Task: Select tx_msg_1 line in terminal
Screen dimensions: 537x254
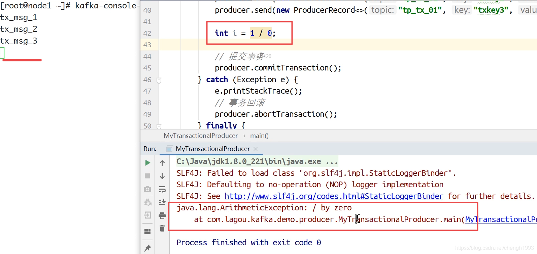Action: click(19, 17)
